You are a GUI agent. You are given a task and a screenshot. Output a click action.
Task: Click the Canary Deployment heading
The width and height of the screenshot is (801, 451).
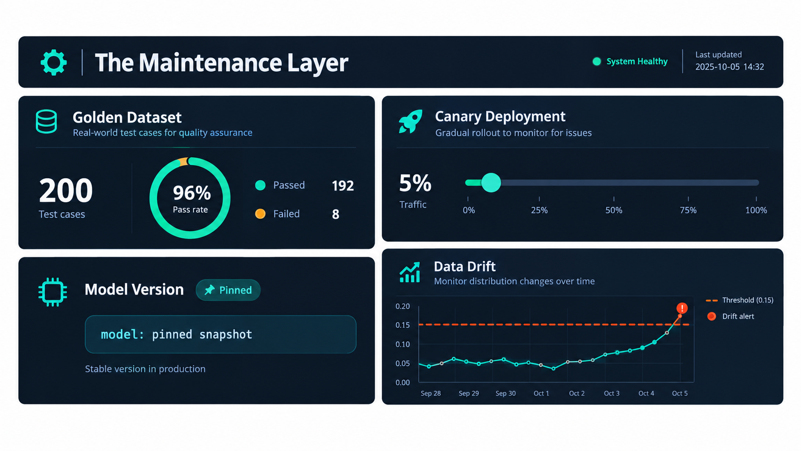click(500, 116)
